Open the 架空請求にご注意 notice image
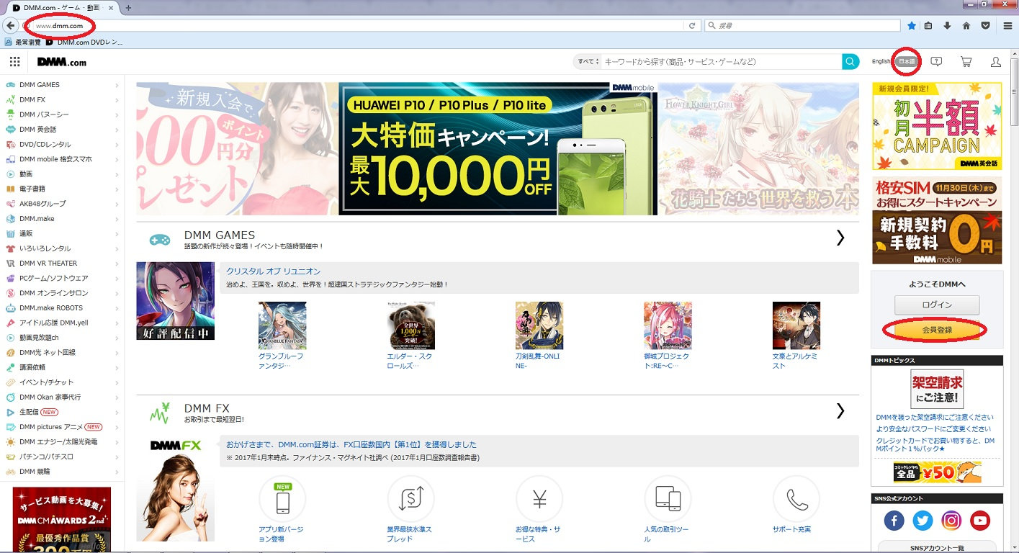This screenshot has width=1019, height=553. click(937, 390)
